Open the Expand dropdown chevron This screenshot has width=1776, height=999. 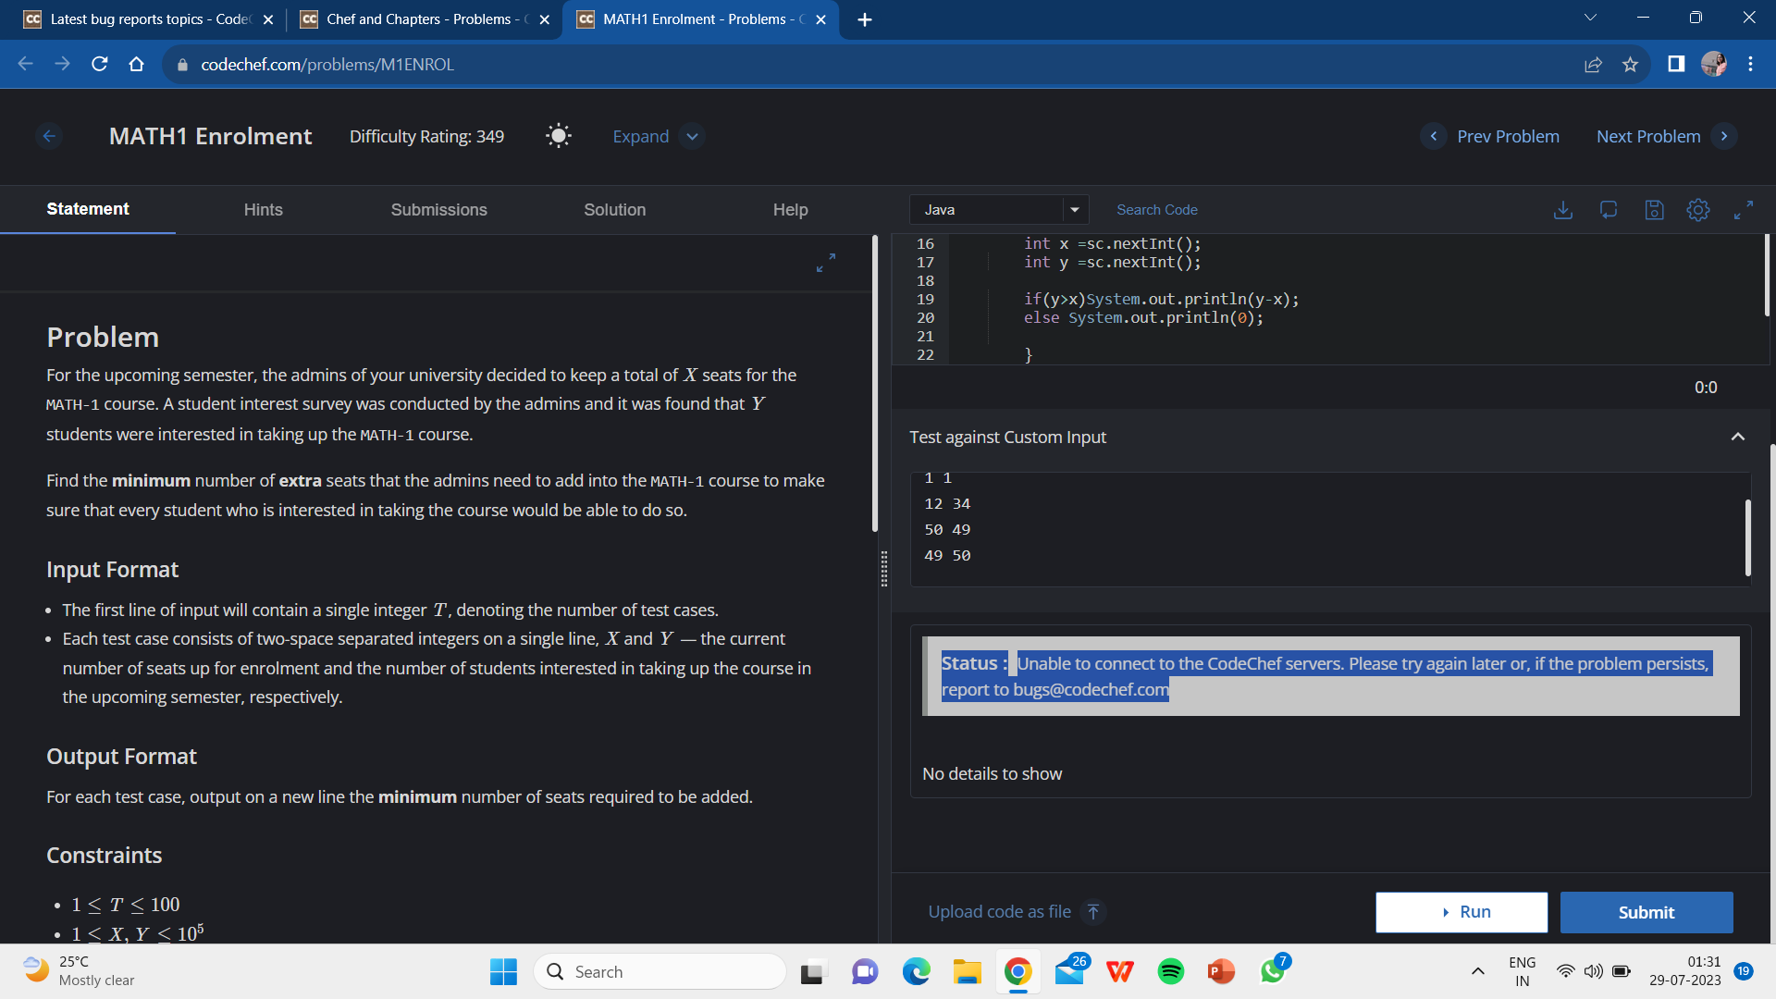[x=692, y=136]
